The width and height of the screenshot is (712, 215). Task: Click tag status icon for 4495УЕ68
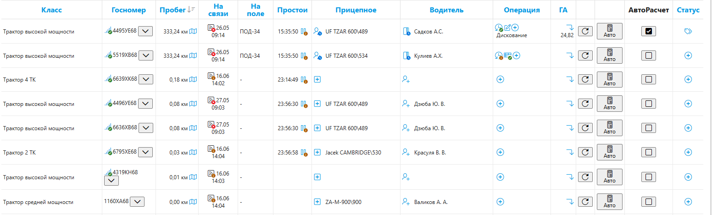pos(688,31)
